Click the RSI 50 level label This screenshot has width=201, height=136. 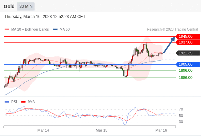pos(181,116)
